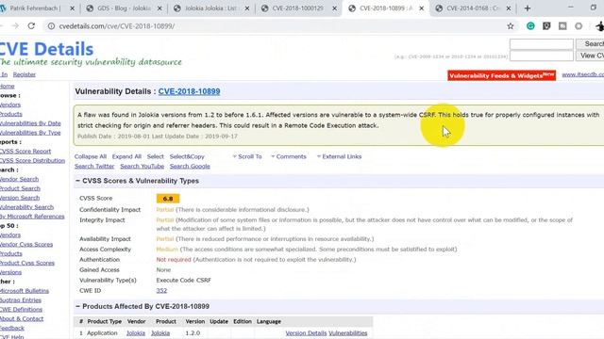The height and width of the screenshot is (339, 604).
Task: Close the CVE-2014-0168 tab
Action: pos(509,8)
